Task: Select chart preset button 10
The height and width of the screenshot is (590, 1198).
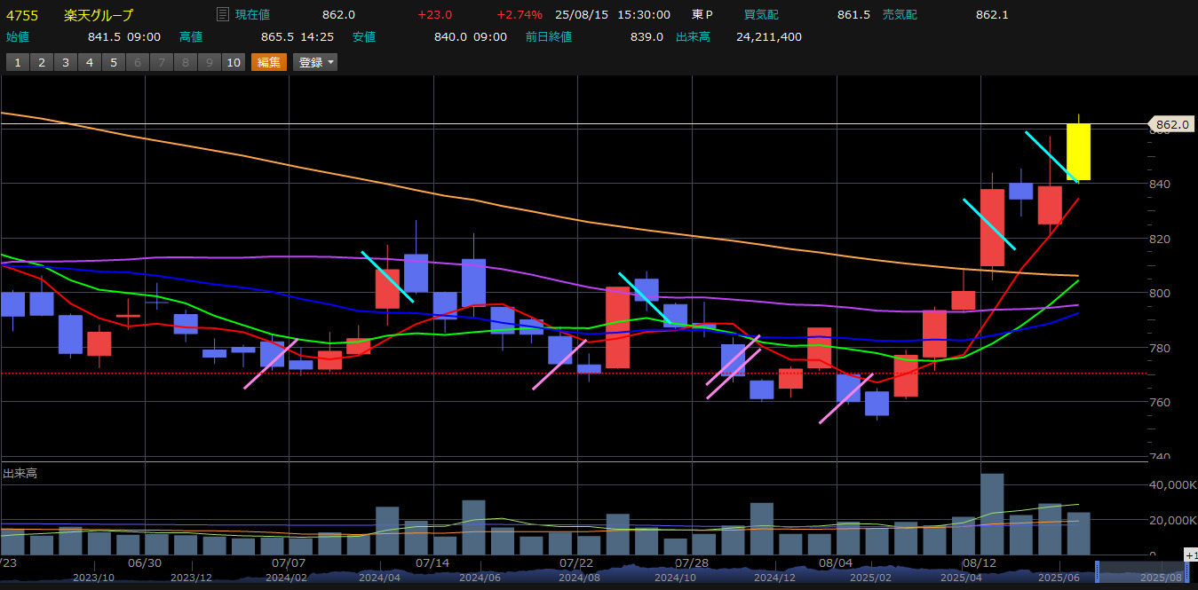Action: (233, 62)
